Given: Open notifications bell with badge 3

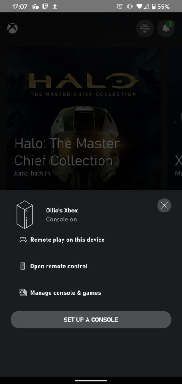Looking at the screenshot, I should point(166,28).
